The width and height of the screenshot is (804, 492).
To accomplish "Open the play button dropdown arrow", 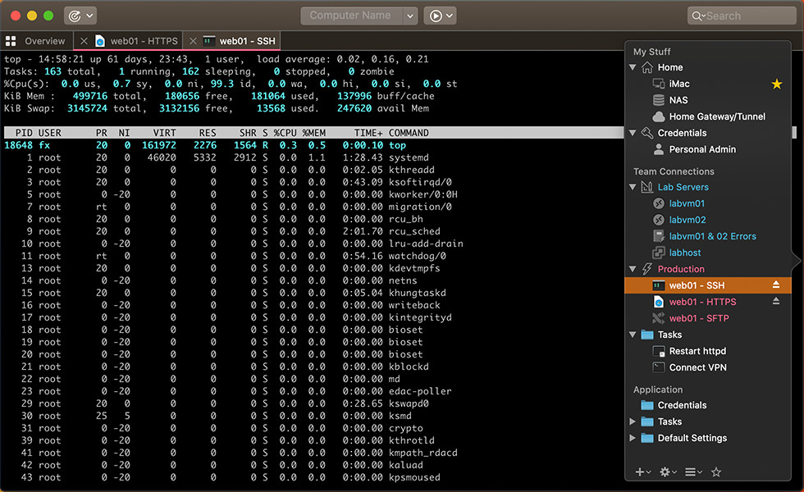I will 450,16.
